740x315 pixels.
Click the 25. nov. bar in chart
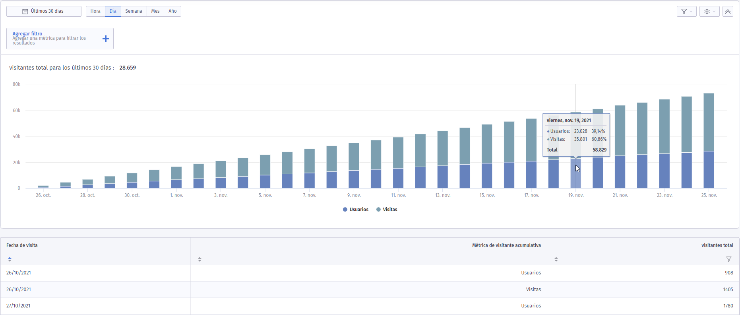pos(709,141)
